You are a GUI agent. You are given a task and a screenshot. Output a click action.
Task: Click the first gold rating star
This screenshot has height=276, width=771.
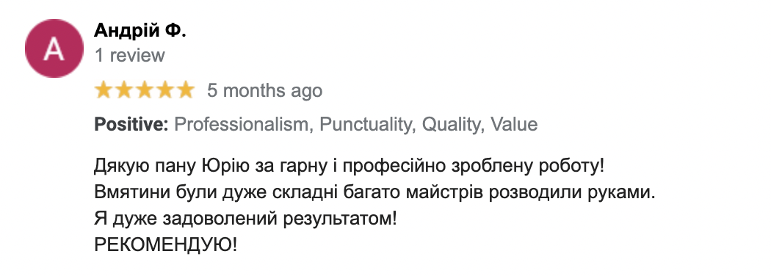[104, 90]
